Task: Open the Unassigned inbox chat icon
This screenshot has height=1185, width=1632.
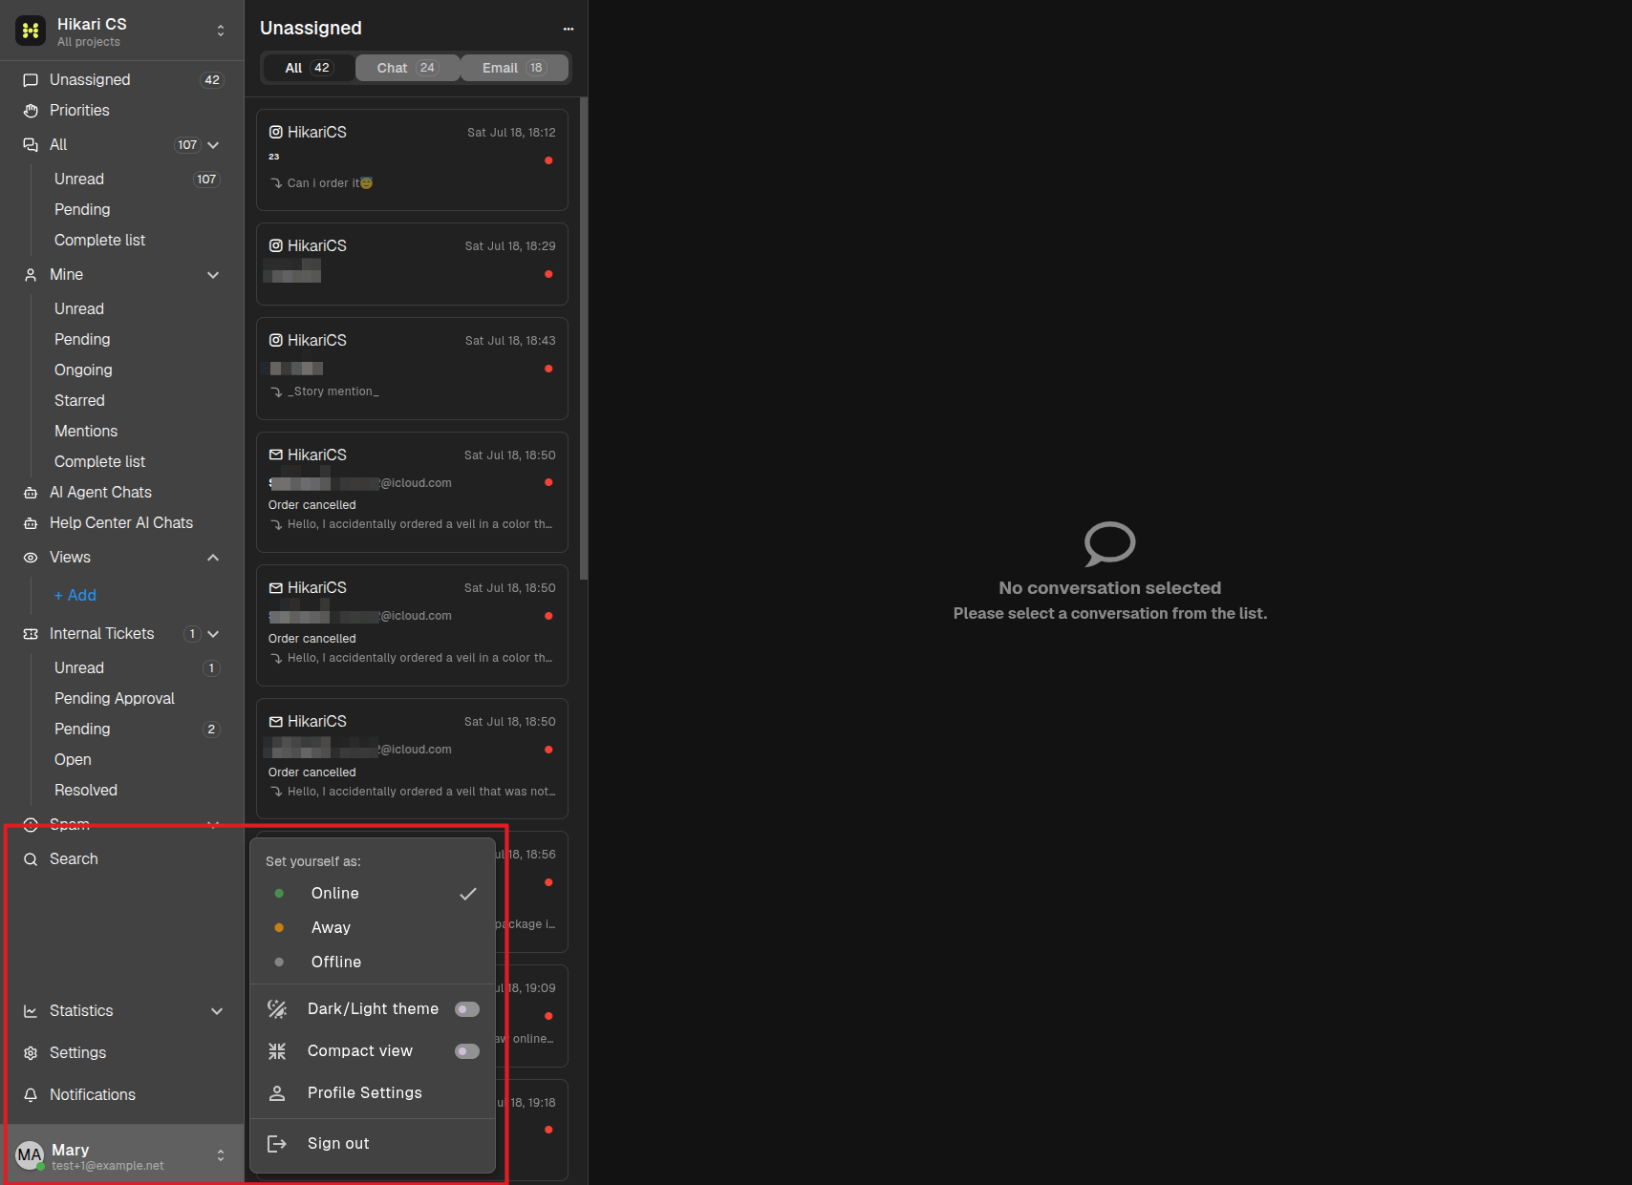Action: click(31, 80)
